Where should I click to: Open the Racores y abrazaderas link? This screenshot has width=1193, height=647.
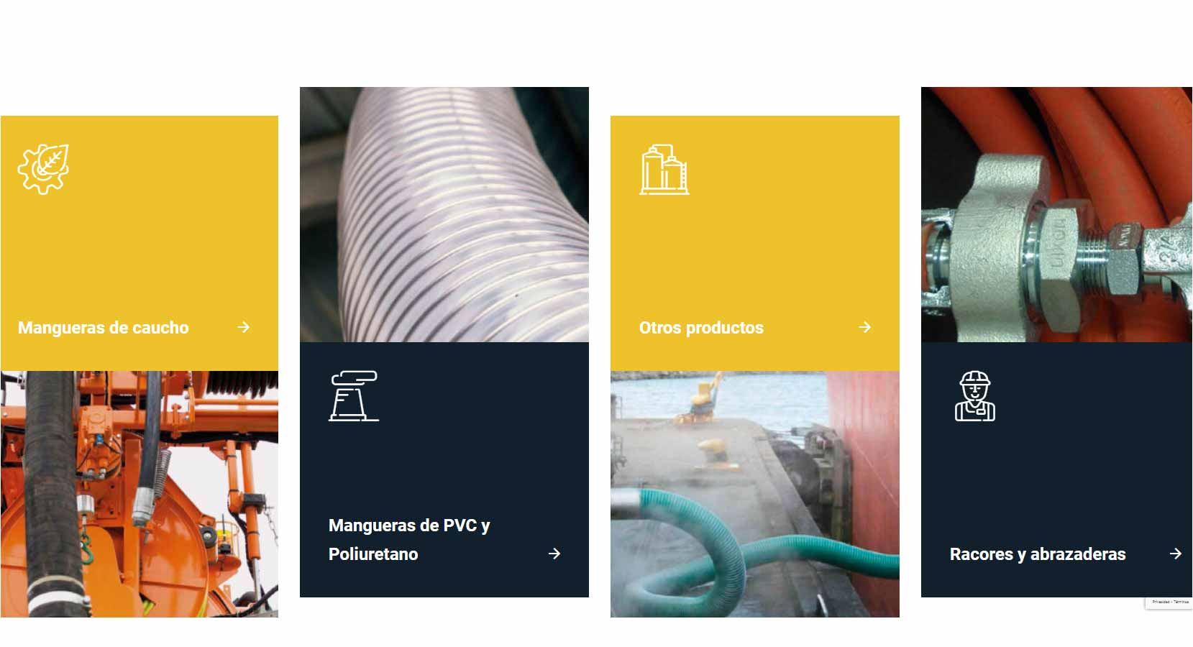point(1038,554)
